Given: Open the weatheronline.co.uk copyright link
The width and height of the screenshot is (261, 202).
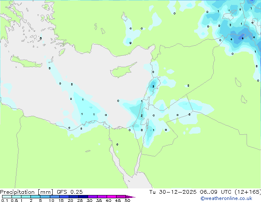Looking at the screenshot, I should point(226,198).
